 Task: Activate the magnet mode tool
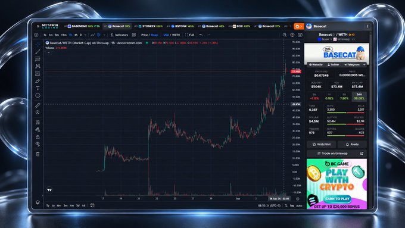tap(38, 122)
